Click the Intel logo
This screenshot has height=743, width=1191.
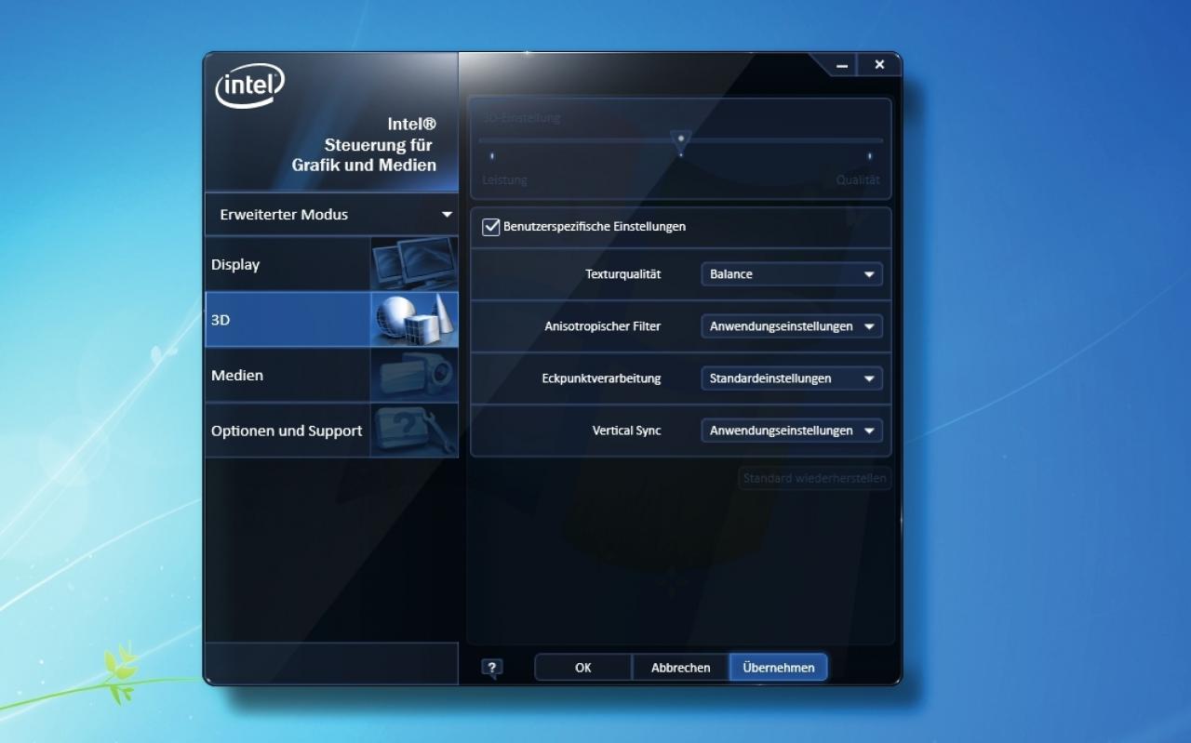[x=249, y=85]
